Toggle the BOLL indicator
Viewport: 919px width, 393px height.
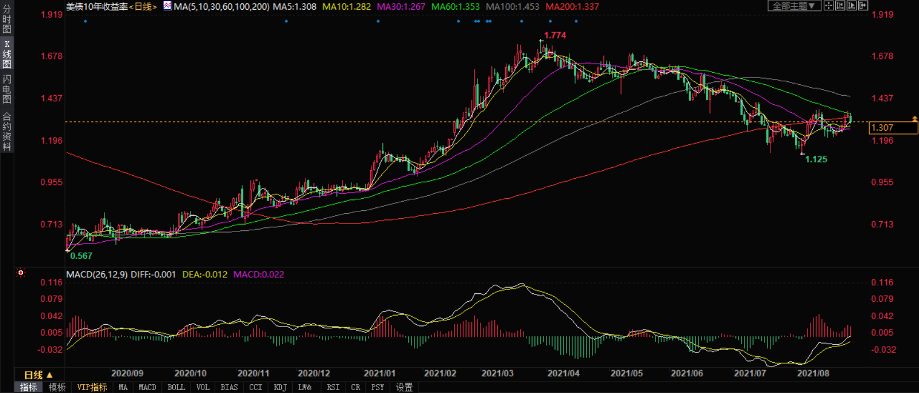176,387
